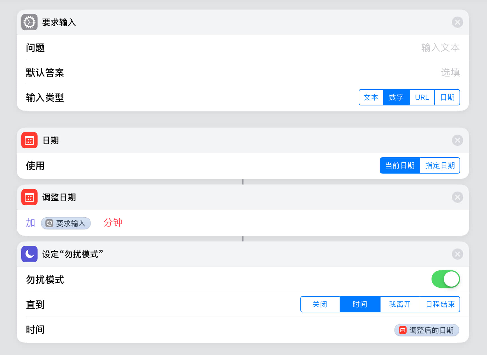Click the 要求输入 variable token

(x=66, y=223)
